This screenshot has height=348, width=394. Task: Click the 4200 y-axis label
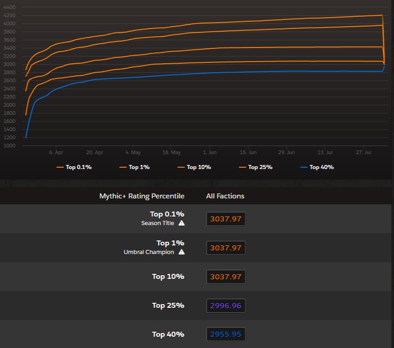pyautogui.click(x=9, y=15)
